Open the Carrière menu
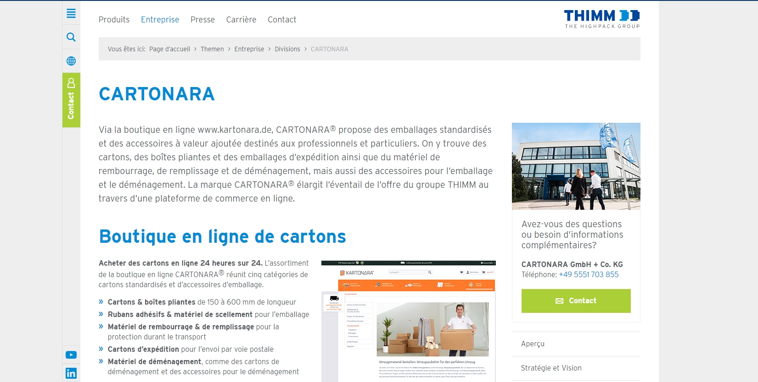758x382 pixels. click(241, 20)
